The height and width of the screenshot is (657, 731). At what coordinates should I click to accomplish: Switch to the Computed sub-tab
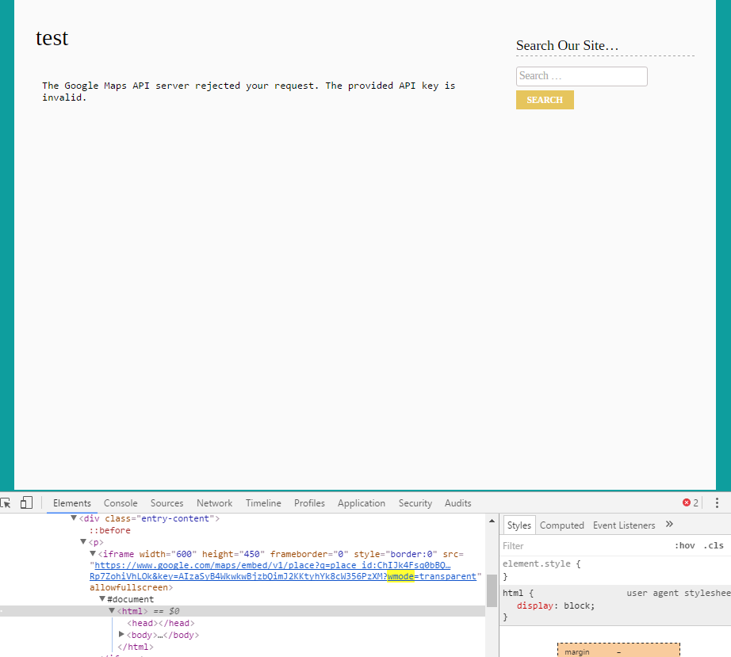click(x=562, y=525)
